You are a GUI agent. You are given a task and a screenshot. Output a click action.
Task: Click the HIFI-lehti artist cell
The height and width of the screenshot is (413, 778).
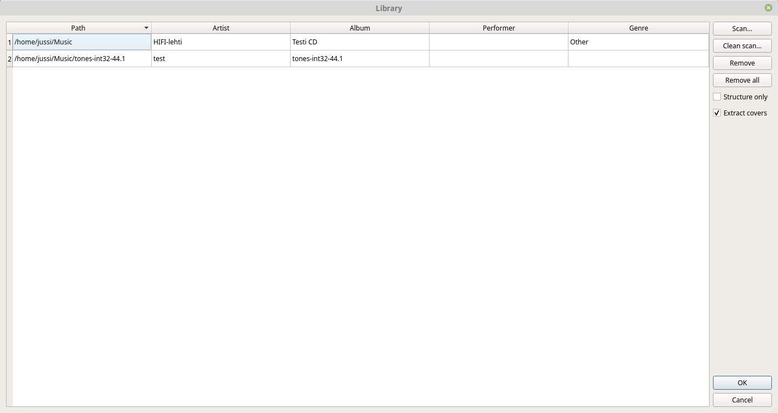tap(221, 42)
